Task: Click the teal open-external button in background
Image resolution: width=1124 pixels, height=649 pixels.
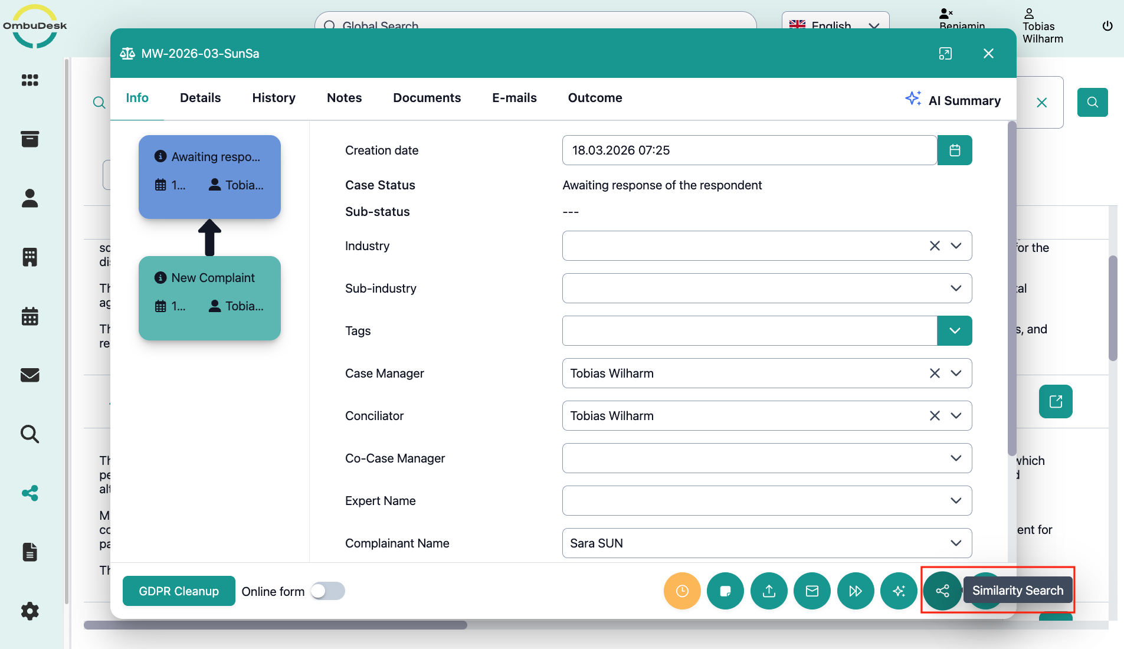Action: [1056, 402]
